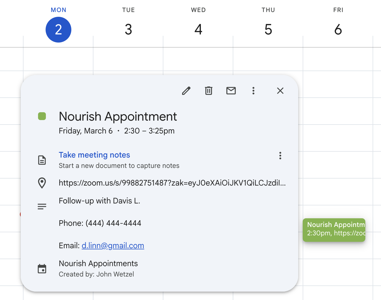Click the location pin icon

(42, 183)
